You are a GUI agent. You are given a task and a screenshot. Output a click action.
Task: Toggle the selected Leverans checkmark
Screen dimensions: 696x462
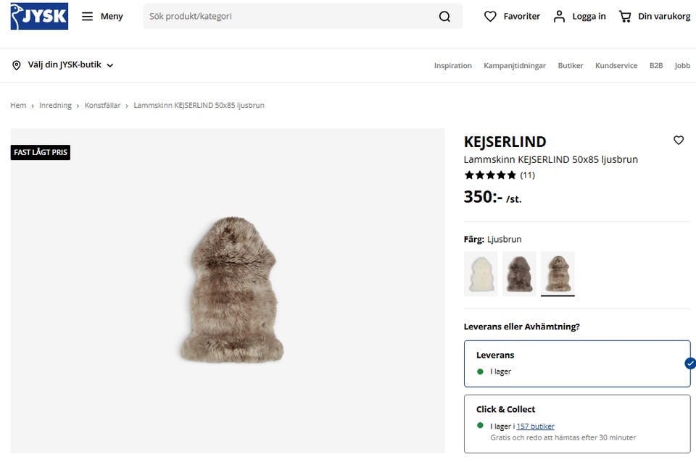tap(689, 364)
